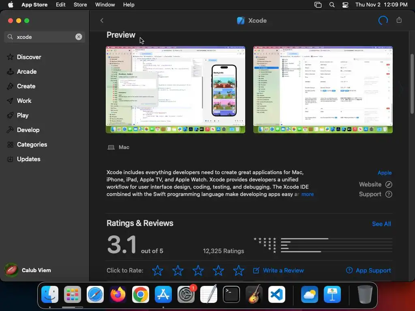Open the App Store menu
415x311 pixels.
coord(34,4)
